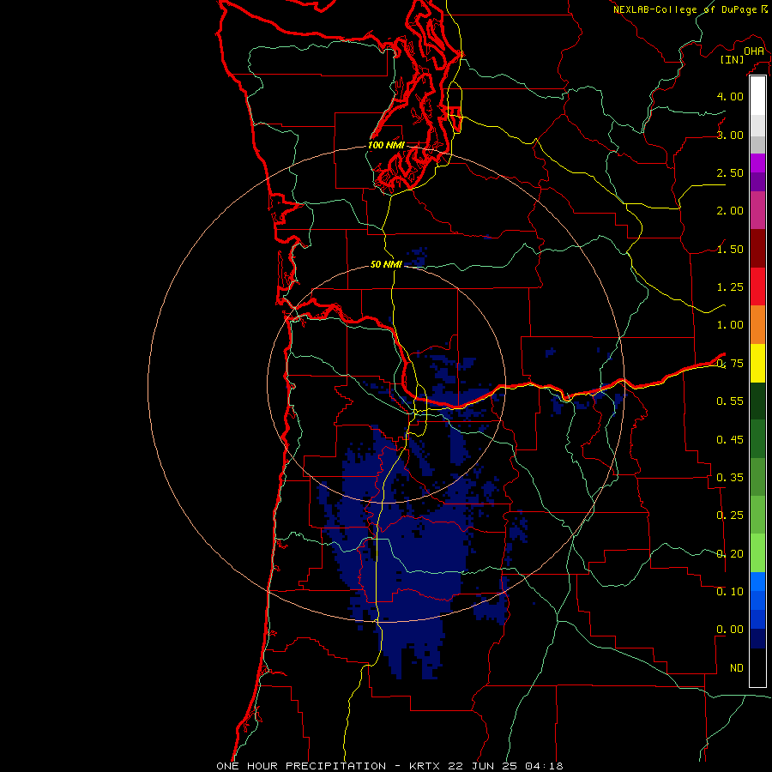Click the 'ONE HOUR PRECIPITATION' title text

301,766
